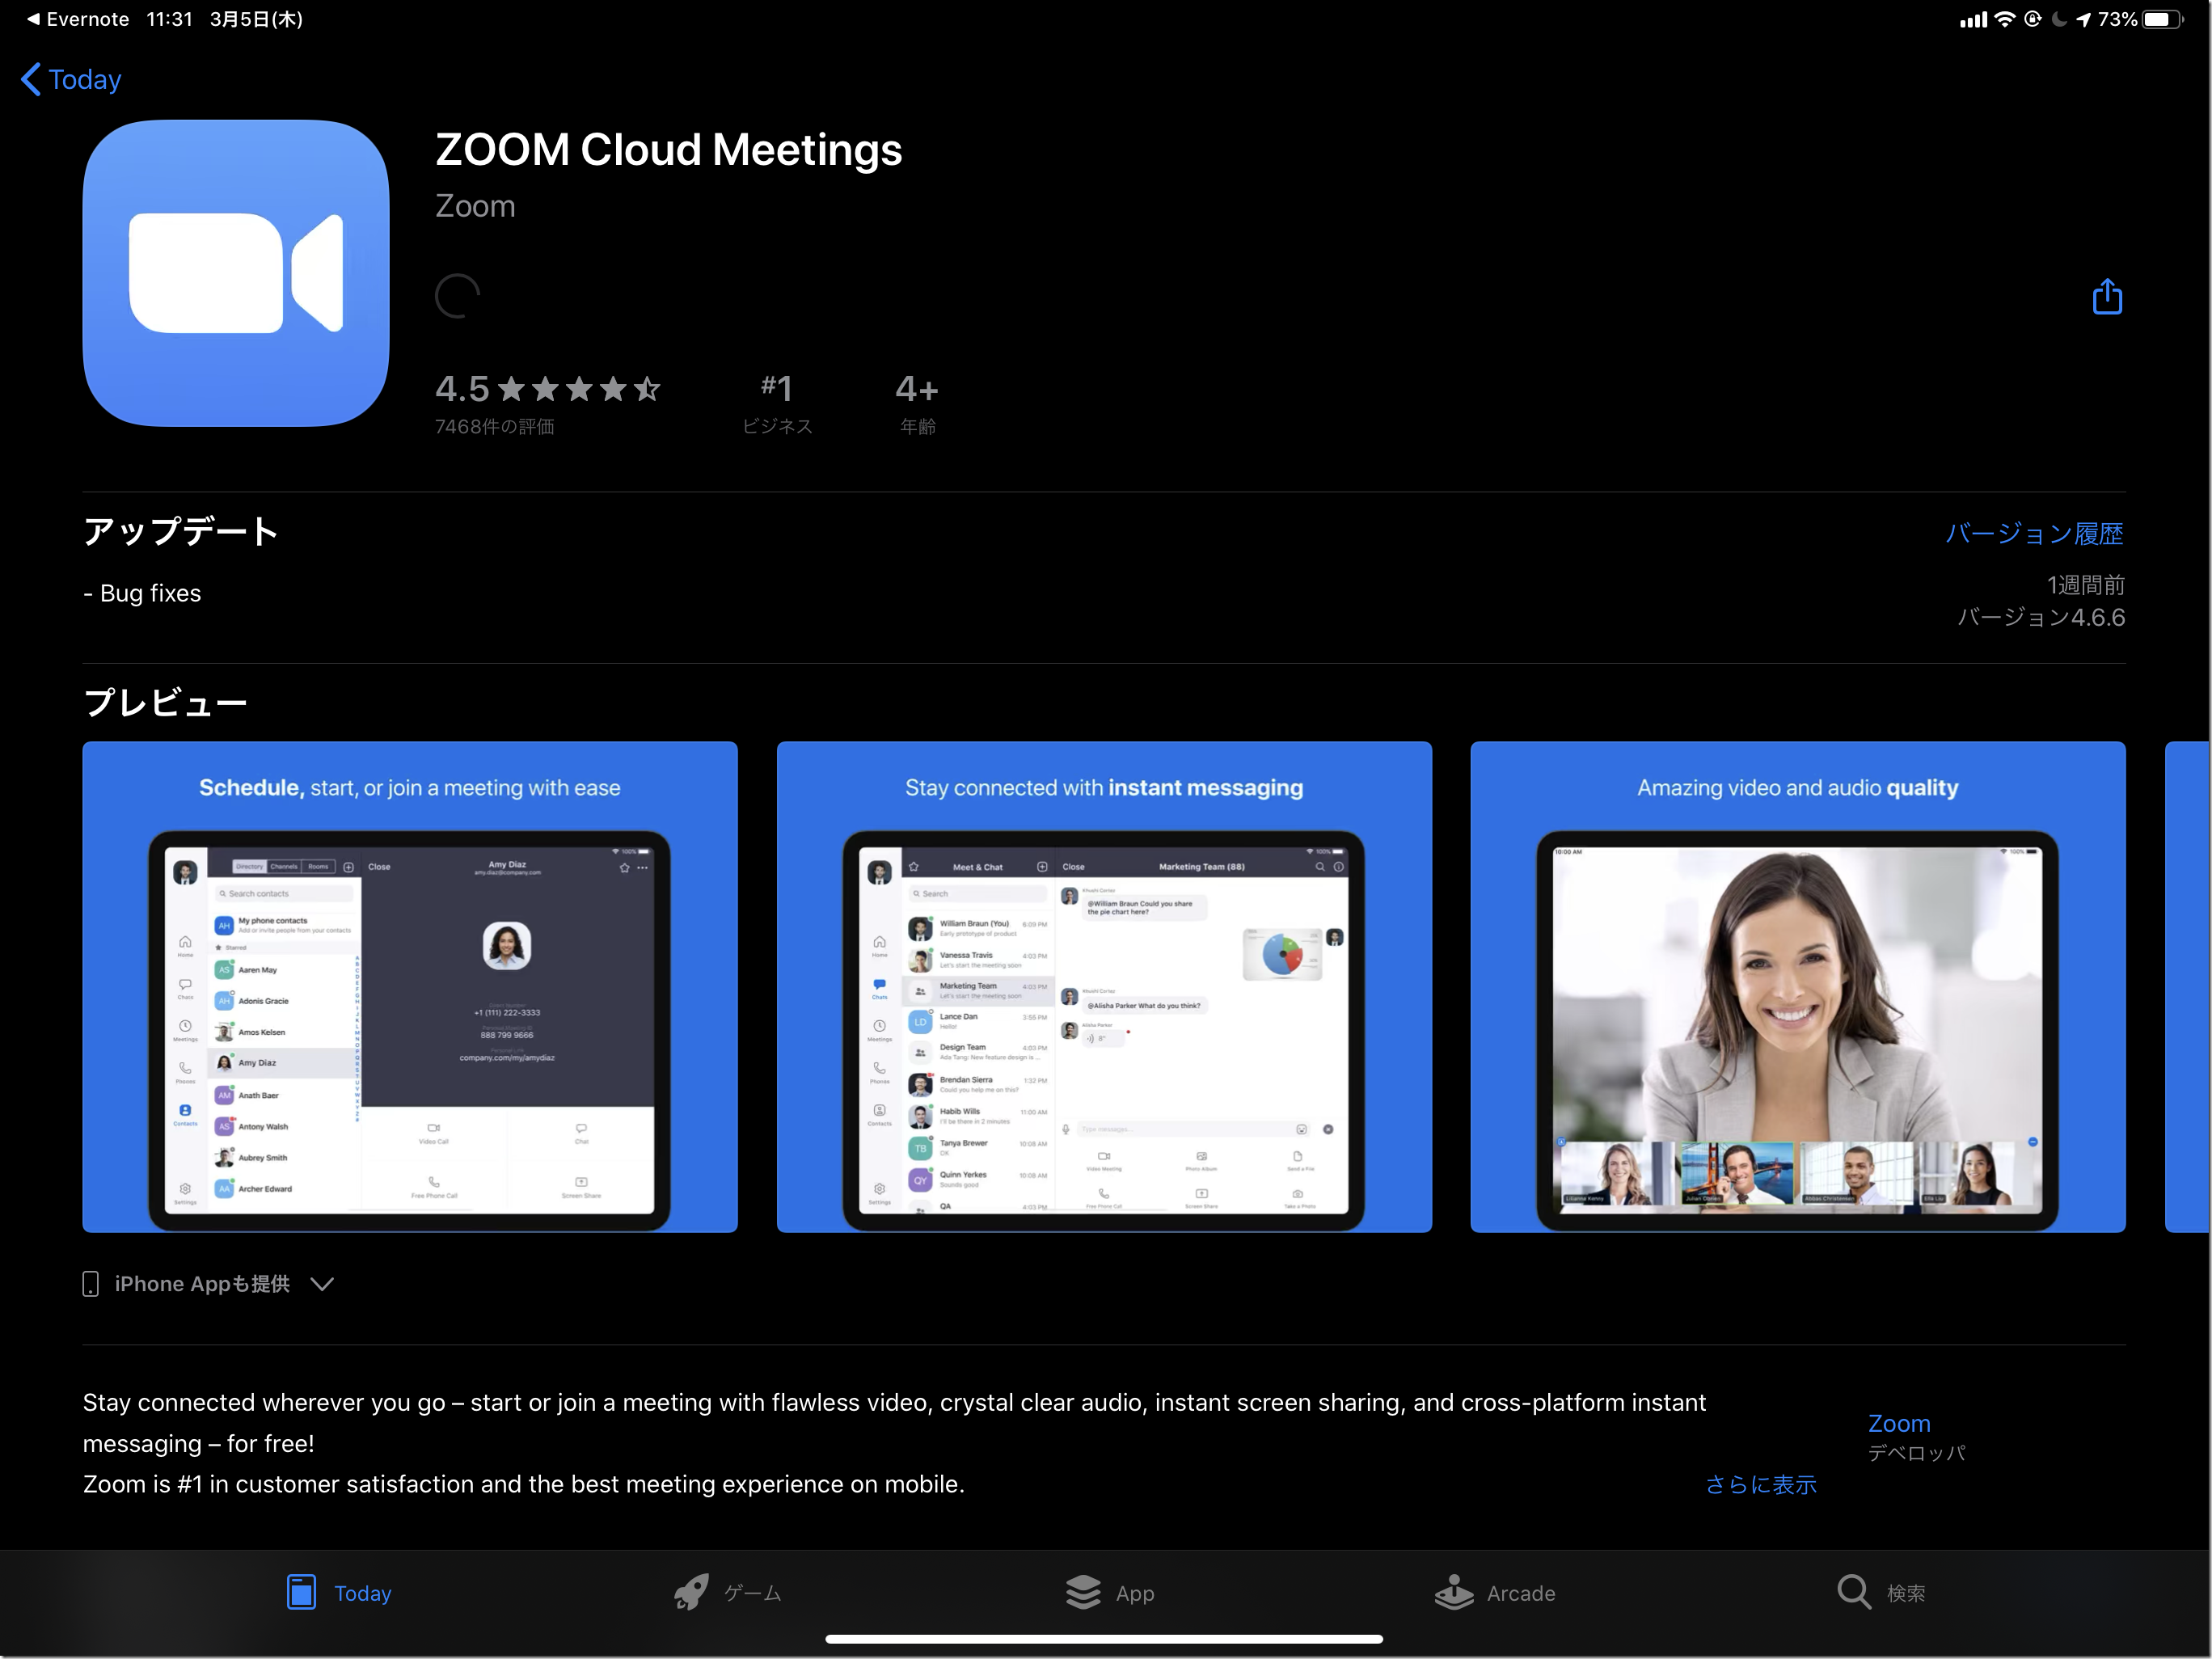Viewport: 2212px width, 1659px height.
Task: Go back to Today with the chevron
Action: pyautogui.click(x=31, y=79)
